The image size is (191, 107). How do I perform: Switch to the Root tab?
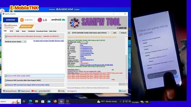tap(24, 31)
